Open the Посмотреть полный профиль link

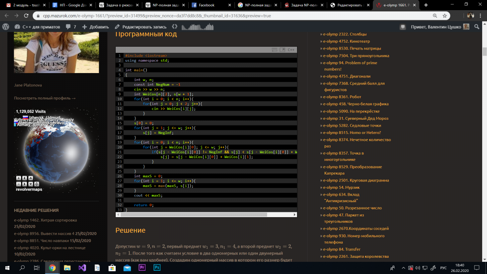[45, 98]
